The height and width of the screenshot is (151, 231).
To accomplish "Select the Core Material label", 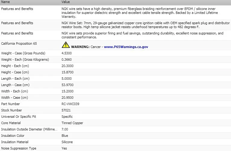I will click(11, 123).
